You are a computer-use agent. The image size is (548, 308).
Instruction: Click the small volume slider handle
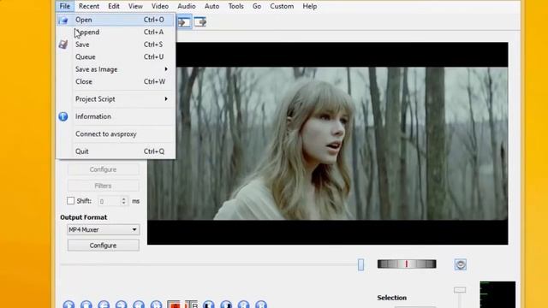[460, 290]
